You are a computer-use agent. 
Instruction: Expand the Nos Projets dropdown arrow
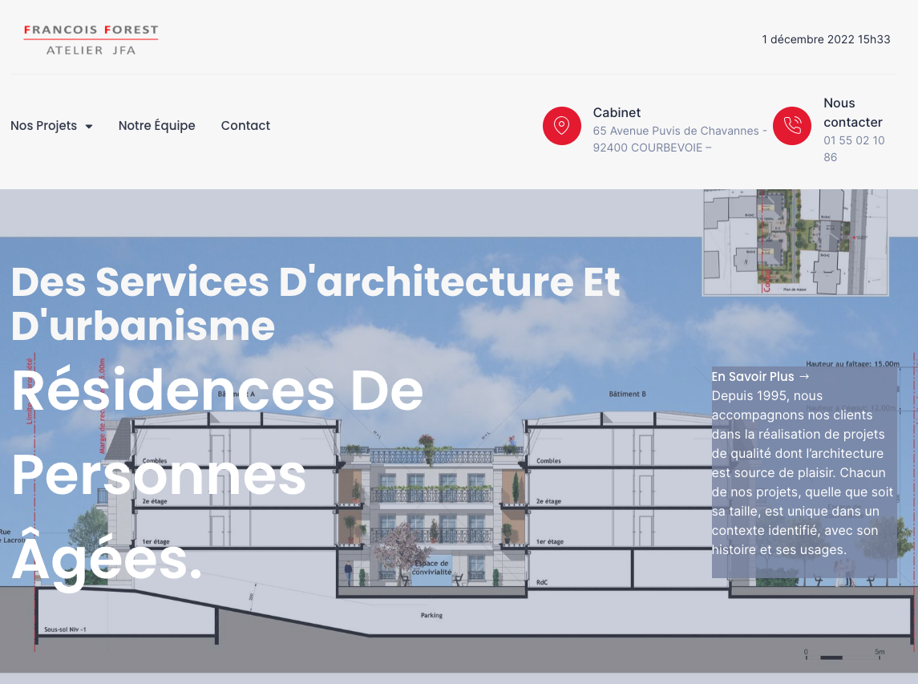point(89,126)
